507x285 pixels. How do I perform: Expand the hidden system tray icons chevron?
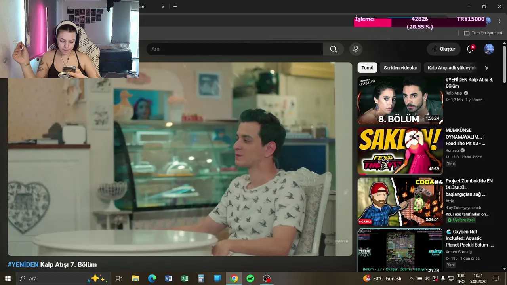[411, 278]
